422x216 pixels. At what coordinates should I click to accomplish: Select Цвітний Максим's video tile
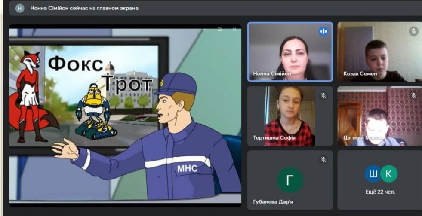tap(379, 116)
